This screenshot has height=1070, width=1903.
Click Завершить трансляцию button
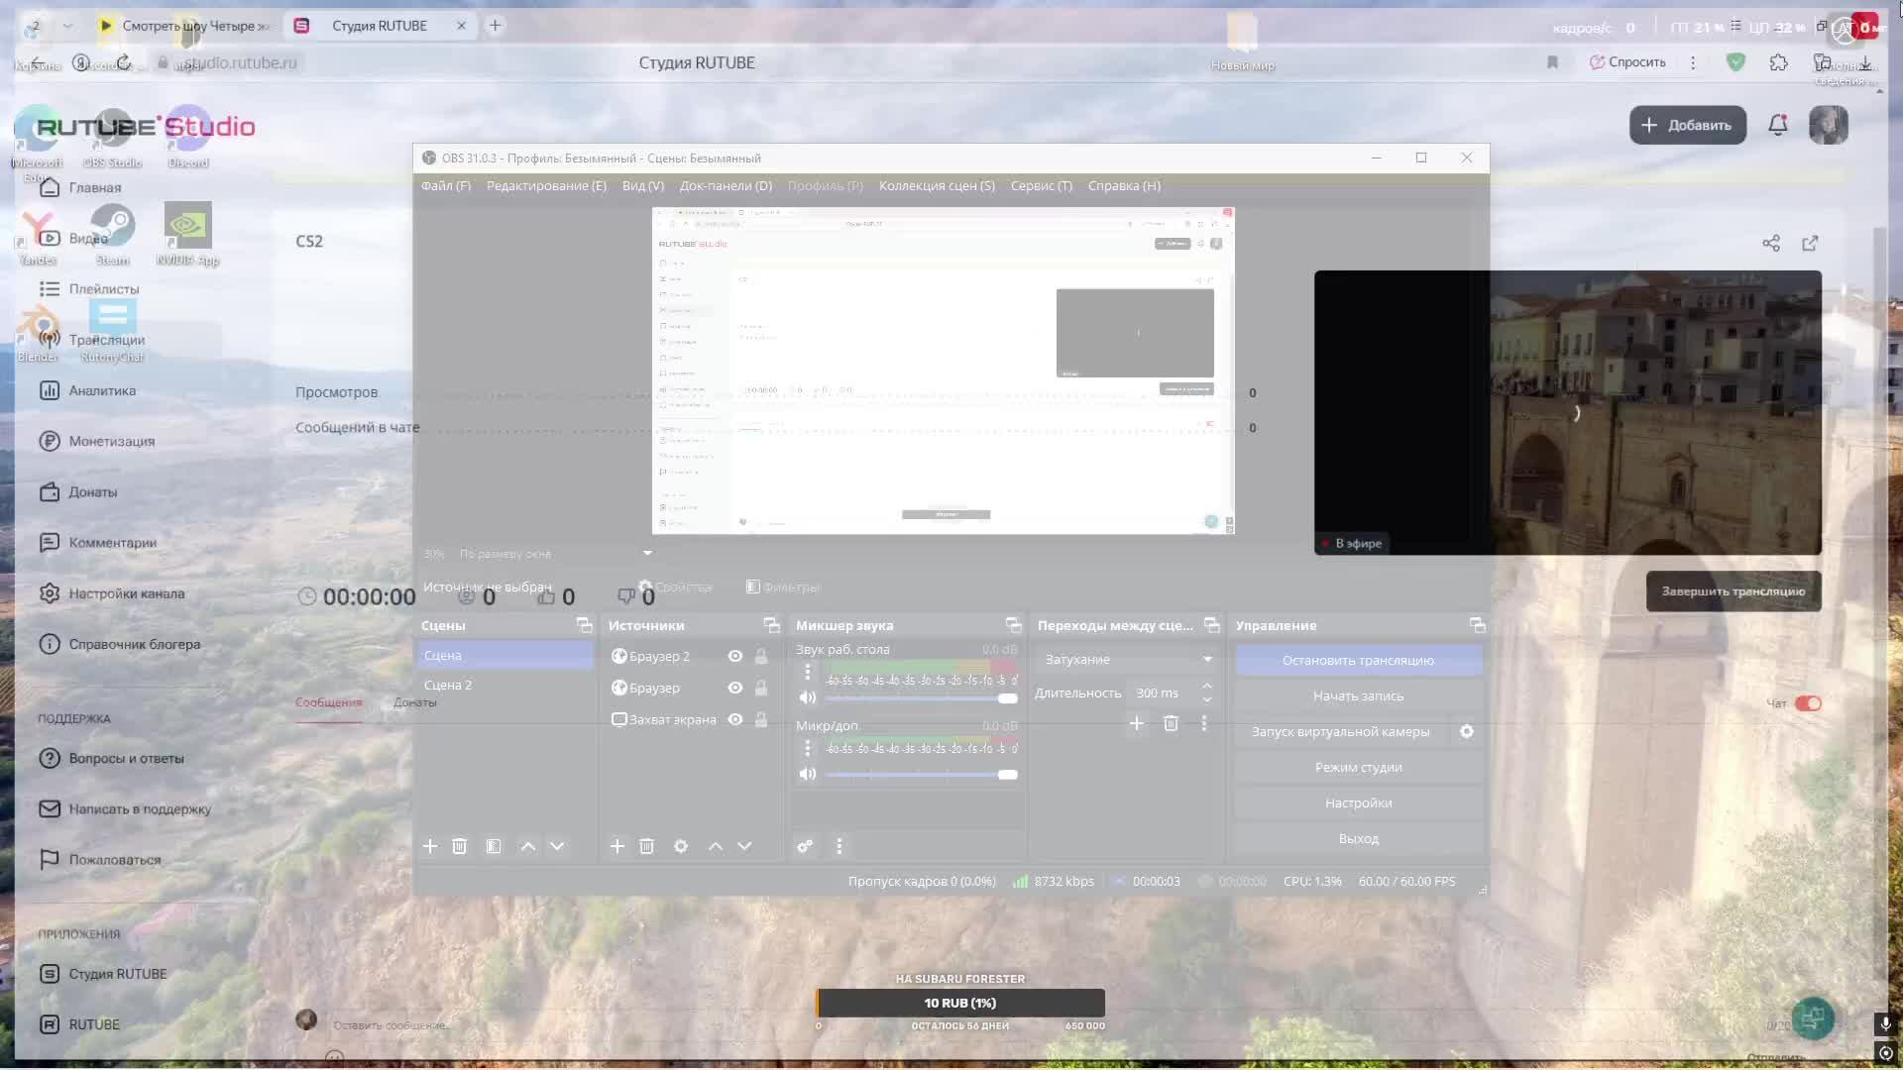pyautogui.click(x=1733, y=591)
